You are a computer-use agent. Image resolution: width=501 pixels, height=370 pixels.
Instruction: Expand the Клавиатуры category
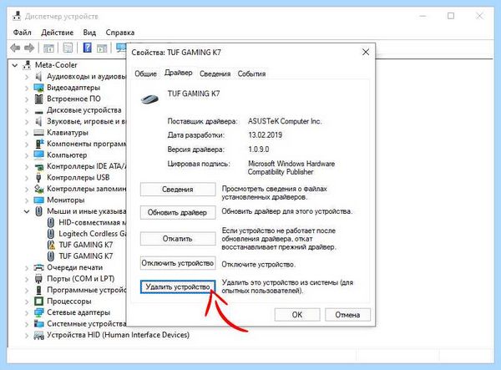point(27,133)
